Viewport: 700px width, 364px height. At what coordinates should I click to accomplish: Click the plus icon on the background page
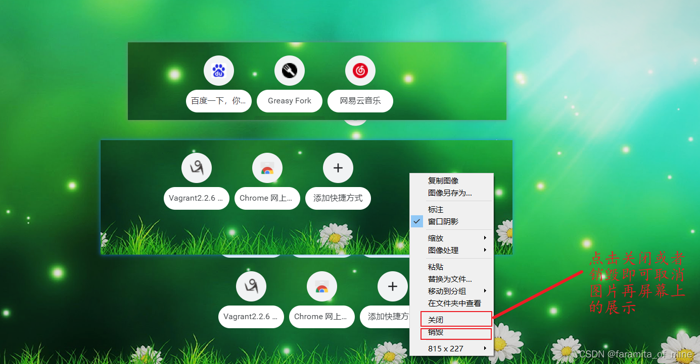[x=393, y=286]
